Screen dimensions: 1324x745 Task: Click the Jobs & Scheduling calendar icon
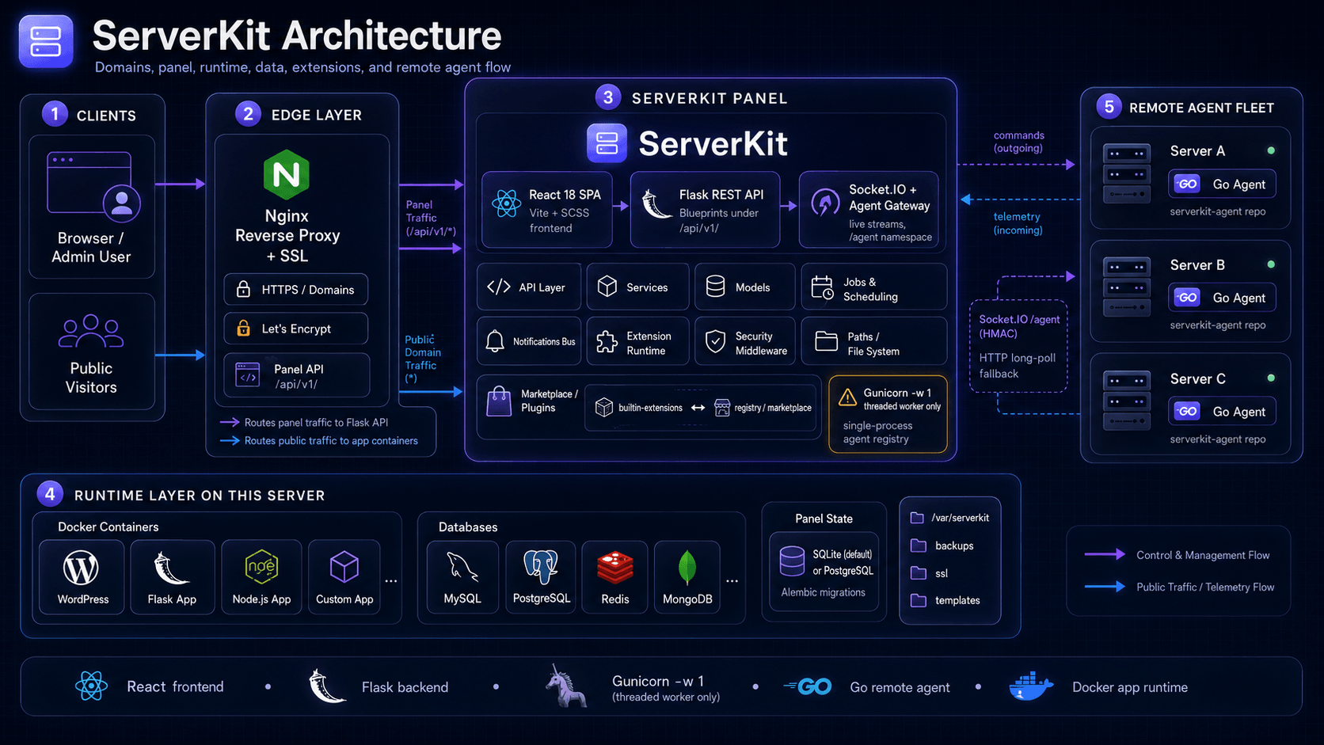[x=823, y=288]
